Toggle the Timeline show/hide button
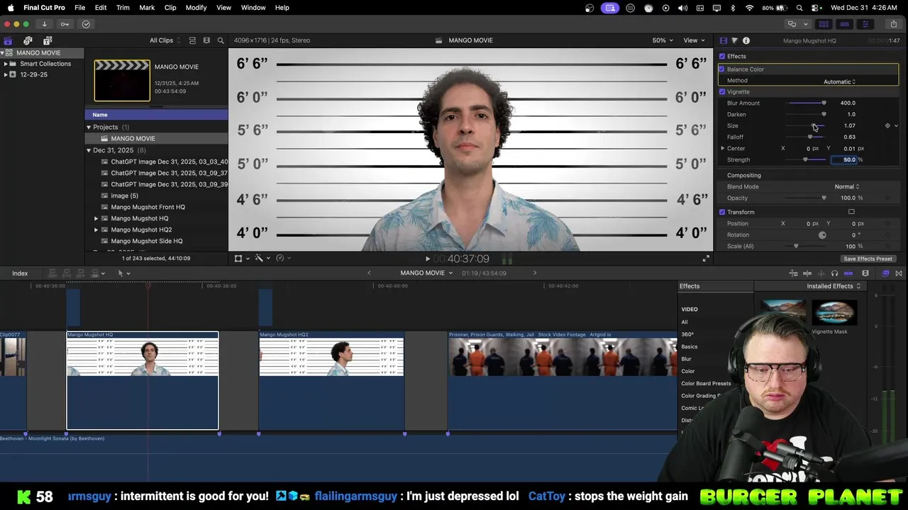Viewport: 908px width, 510px height. click(x=844, y=24)
